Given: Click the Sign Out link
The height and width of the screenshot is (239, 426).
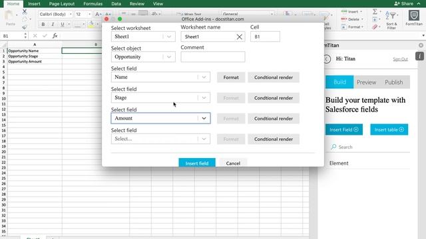Looking at the screenshot, I should [x=400, y=59].
